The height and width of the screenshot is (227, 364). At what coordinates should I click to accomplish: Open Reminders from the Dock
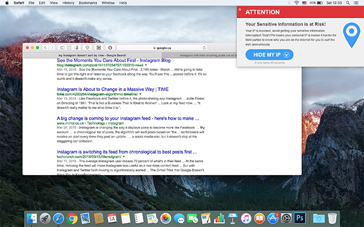click(x=139, y=218)
